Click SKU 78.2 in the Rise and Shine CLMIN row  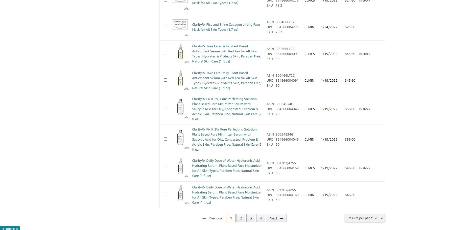pyautogui.click(x=279, y=32)
